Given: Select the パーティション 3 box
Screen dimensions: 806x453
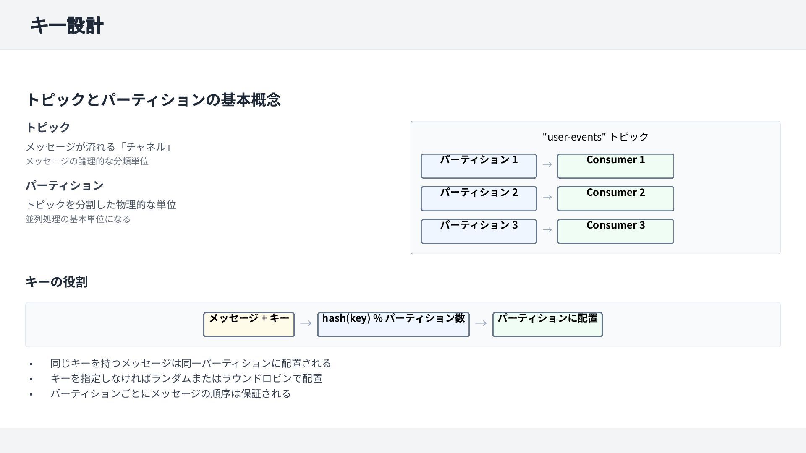Looking at the screenshot, I should (479, 231).
